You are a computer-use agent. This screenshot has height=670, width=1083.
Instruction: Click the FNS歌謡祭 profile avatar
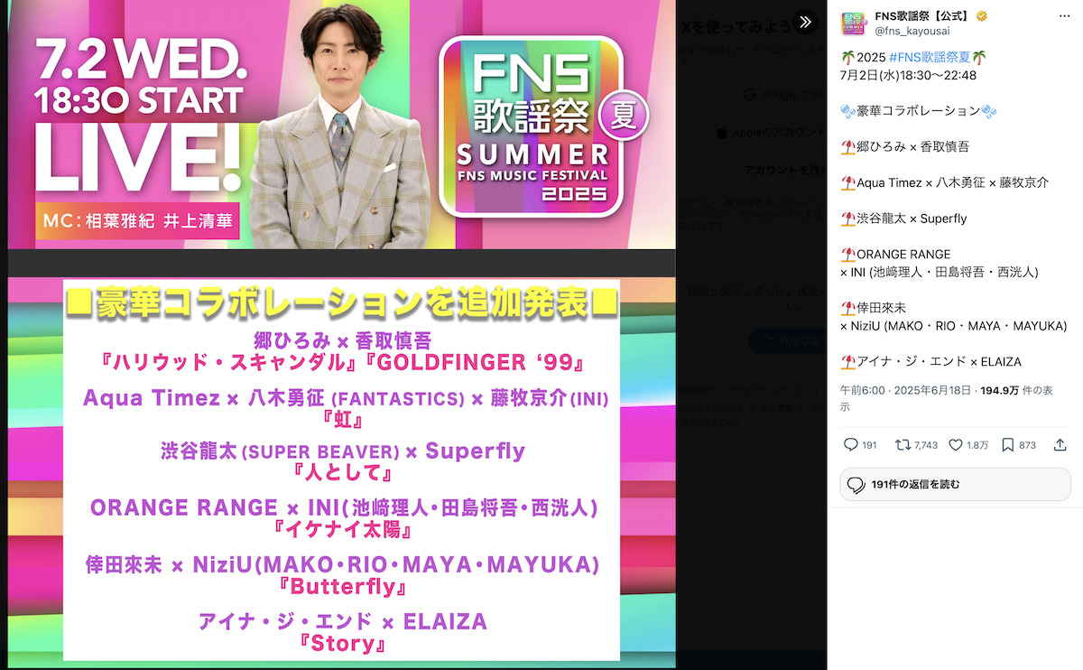pyautogui.click(x=852, y=23)
